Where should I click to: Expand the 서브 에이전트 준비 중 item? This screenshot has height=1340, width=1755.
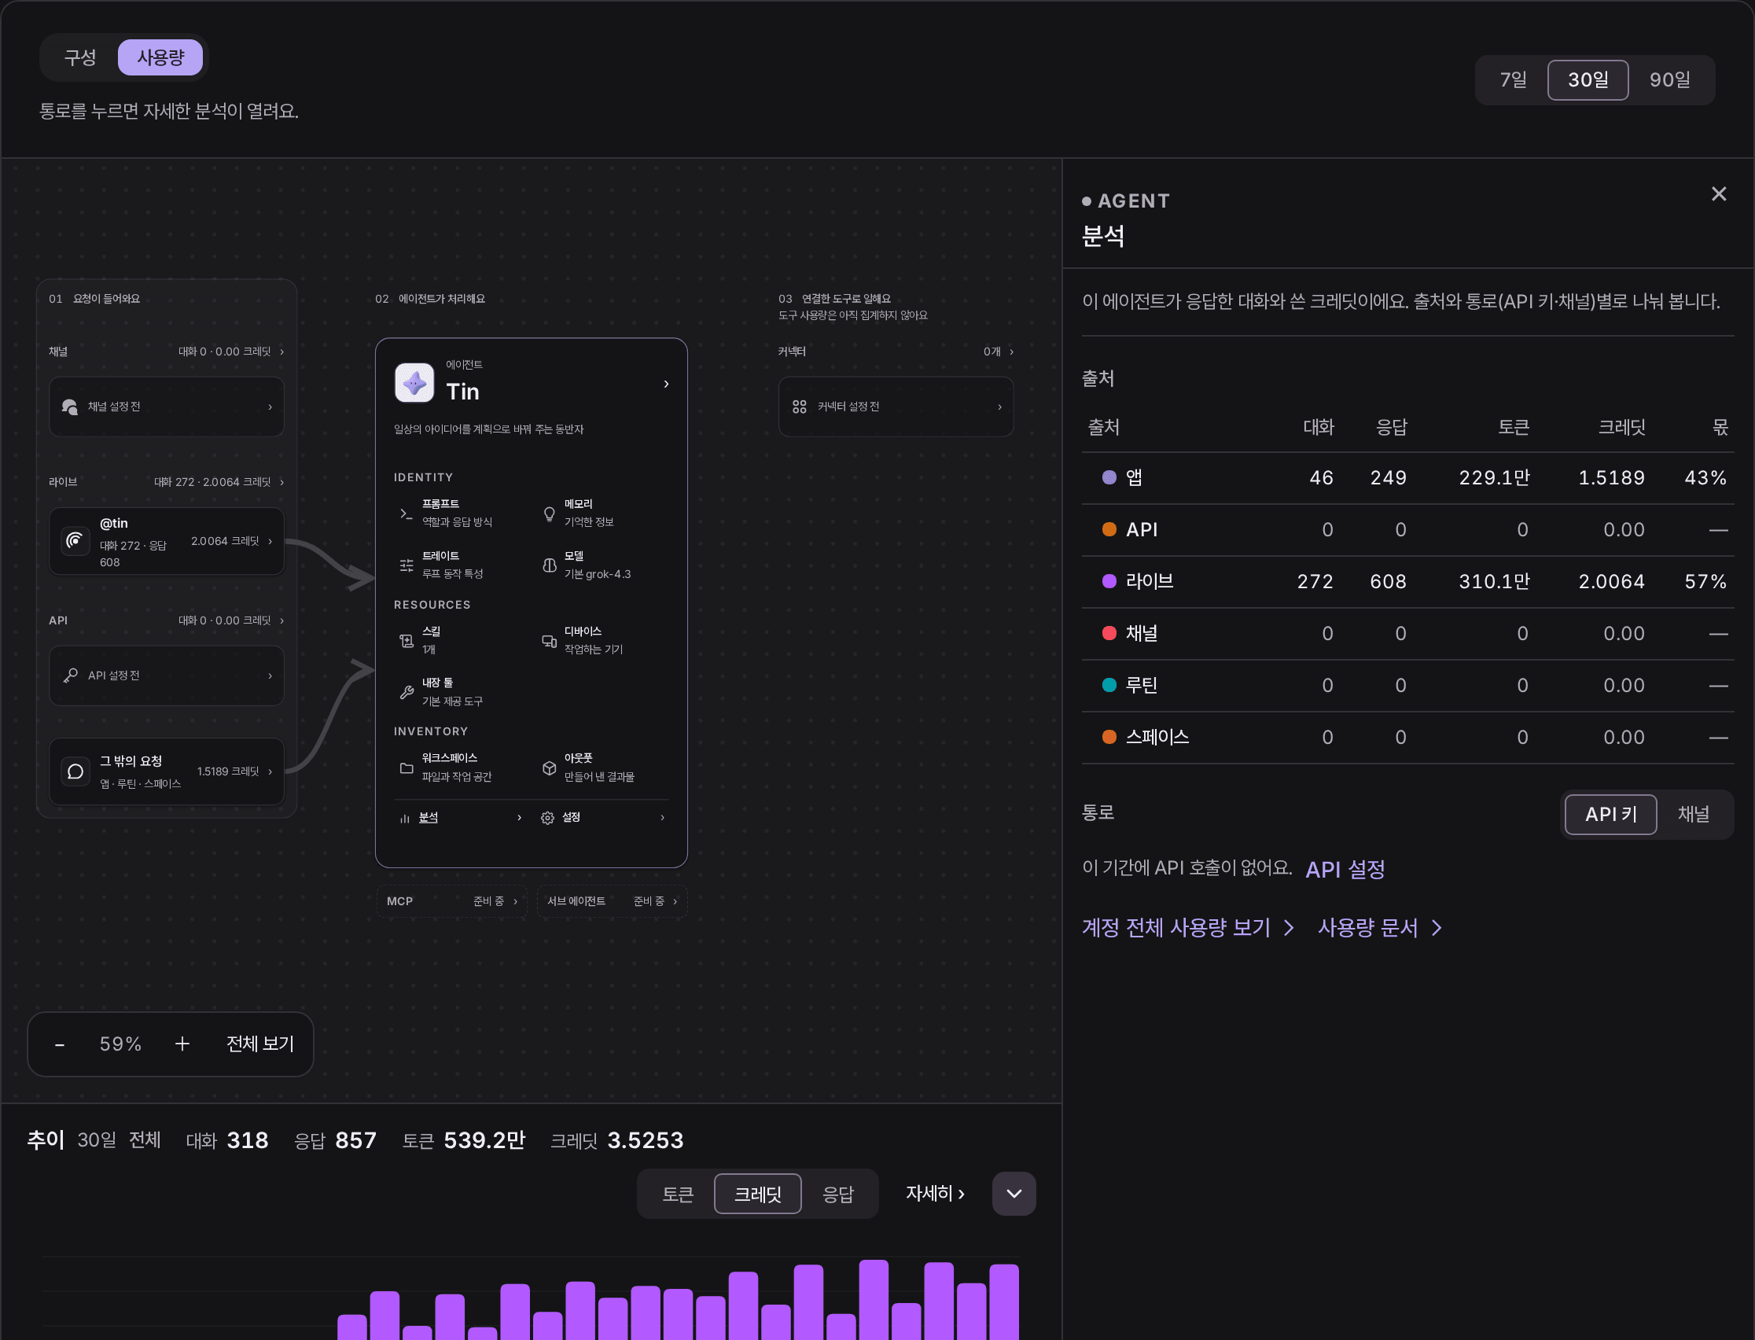click(x=613, y=901)
